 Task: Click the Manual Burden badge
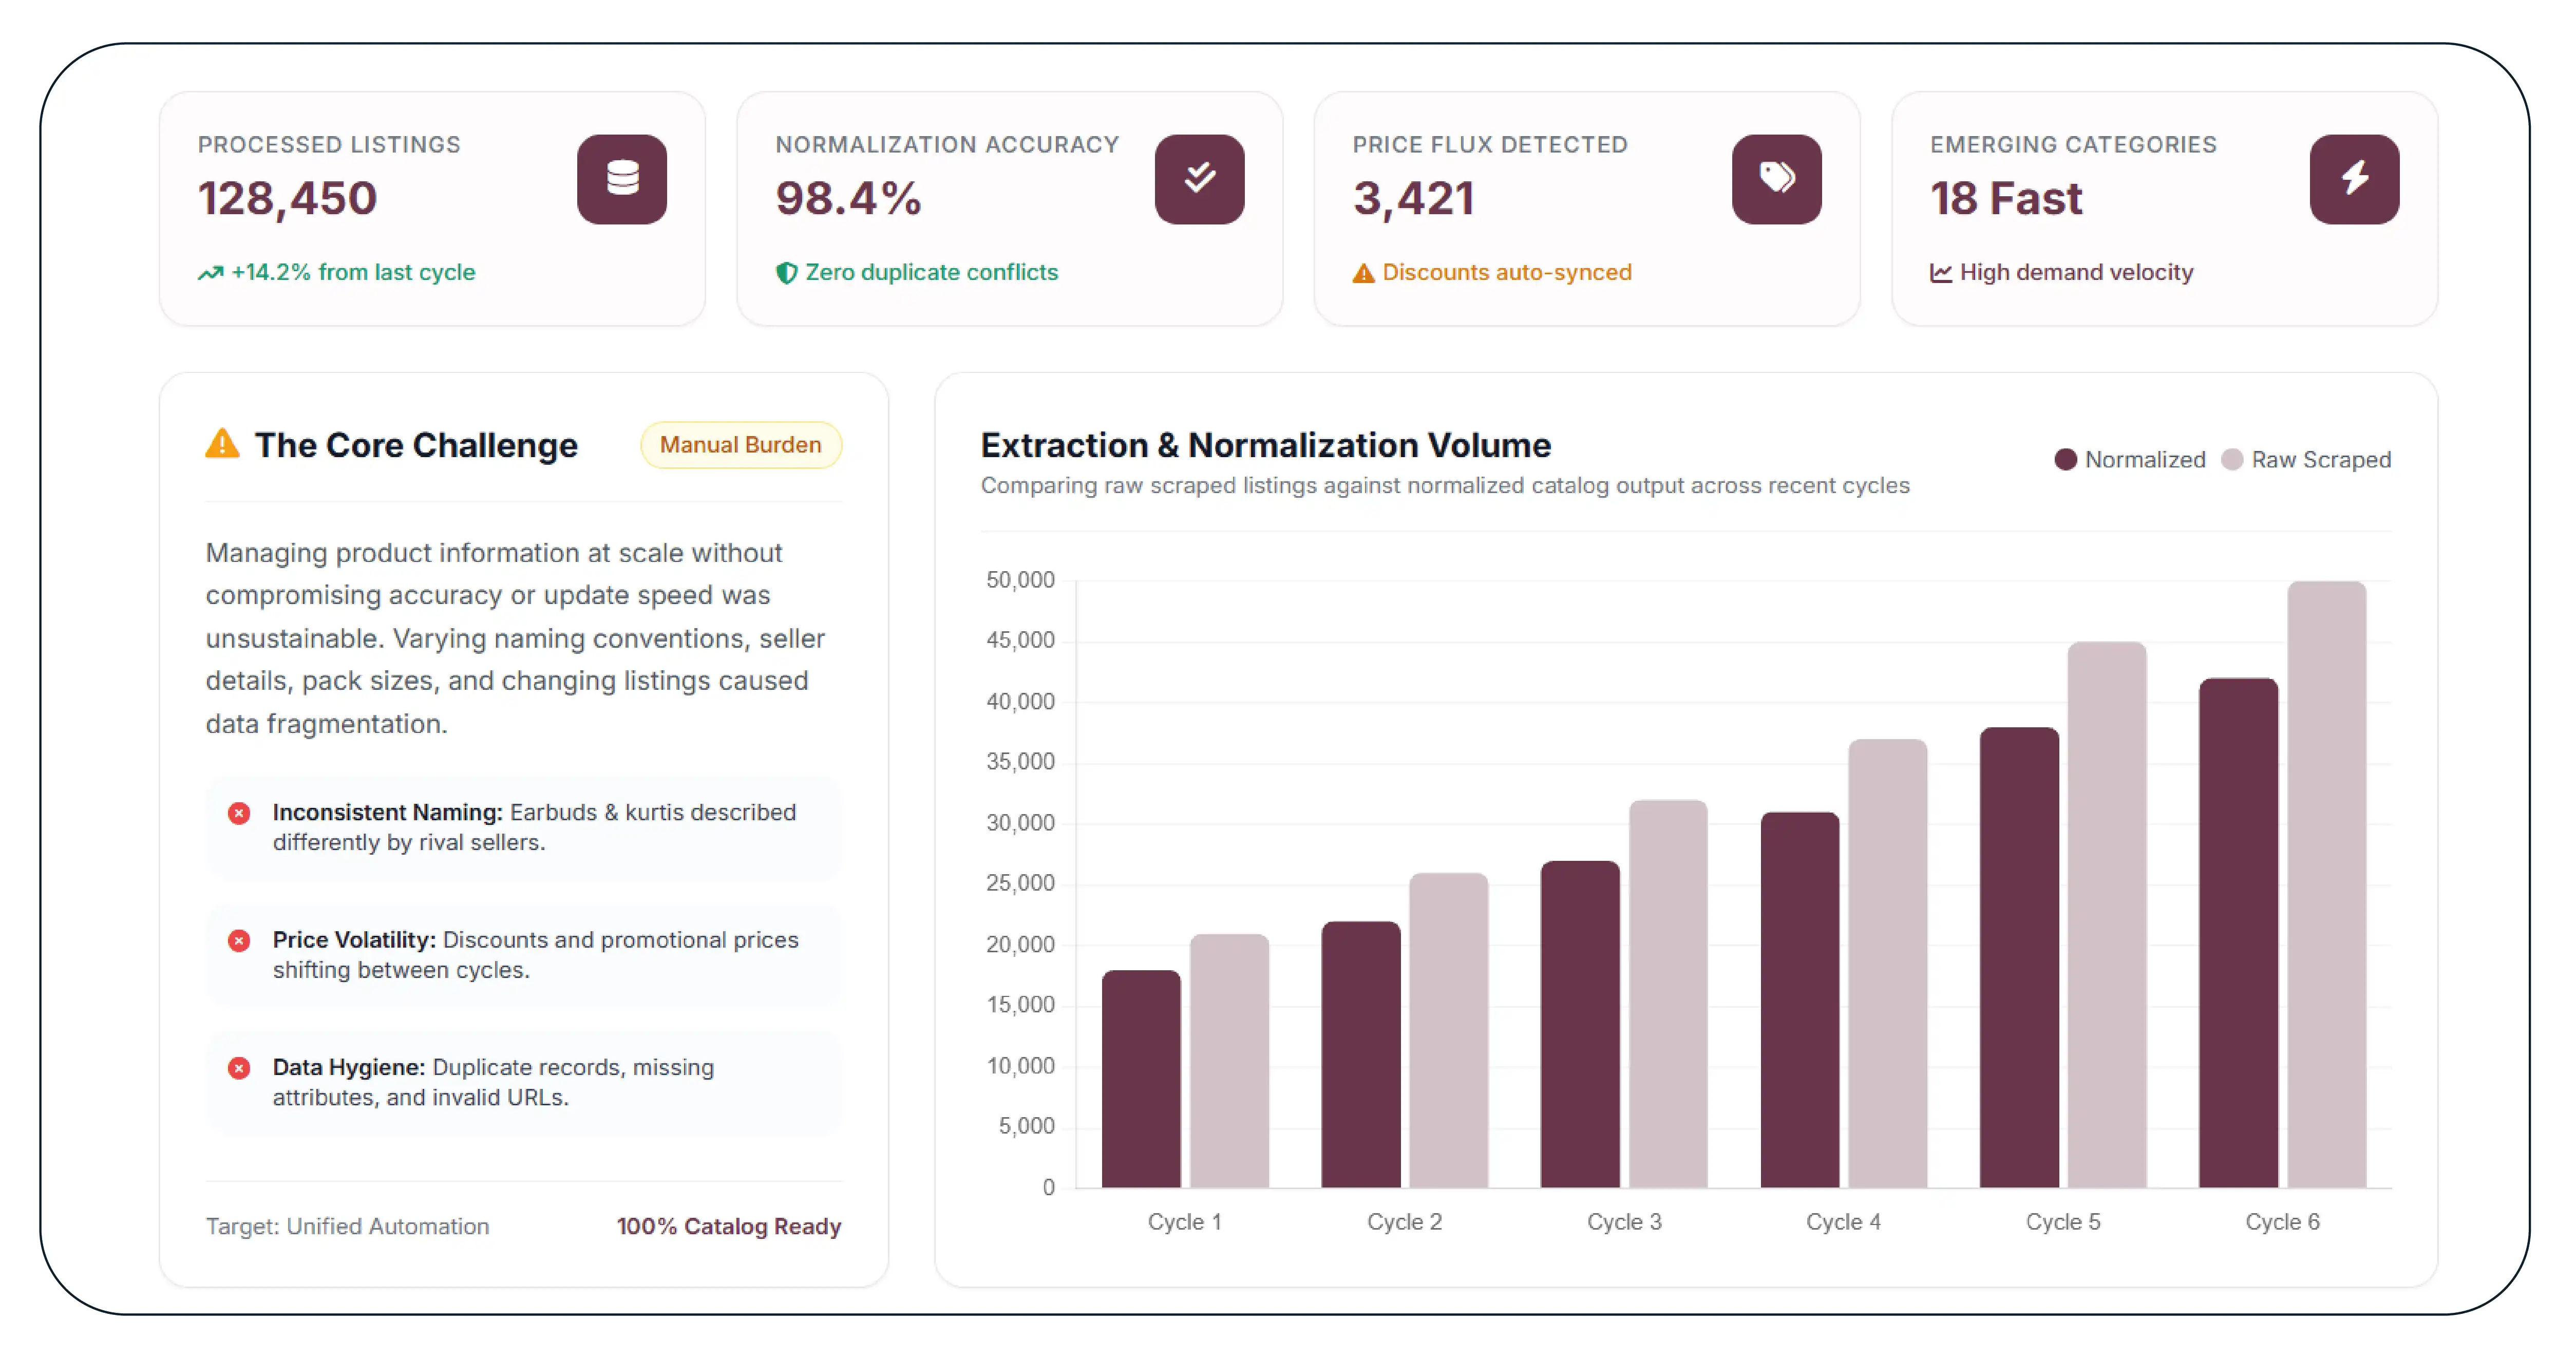click(x=741, y=445)
